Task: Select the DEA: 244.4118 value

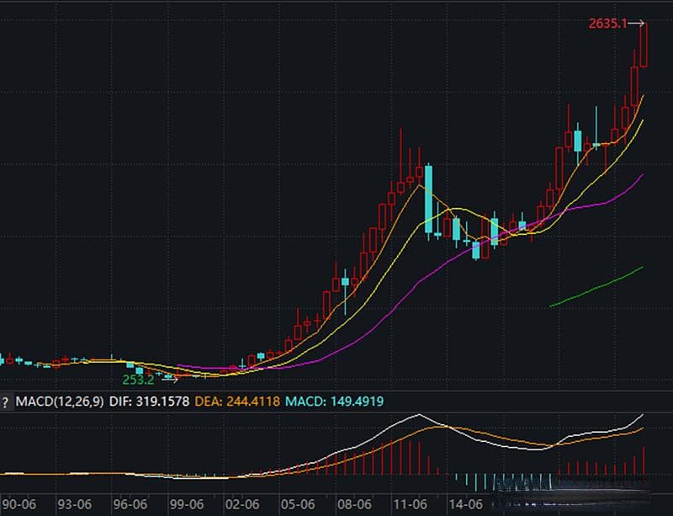Action: point(237,402)
